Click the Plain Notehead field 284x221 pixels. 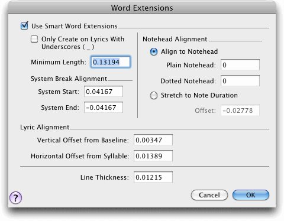coord(240,65)
